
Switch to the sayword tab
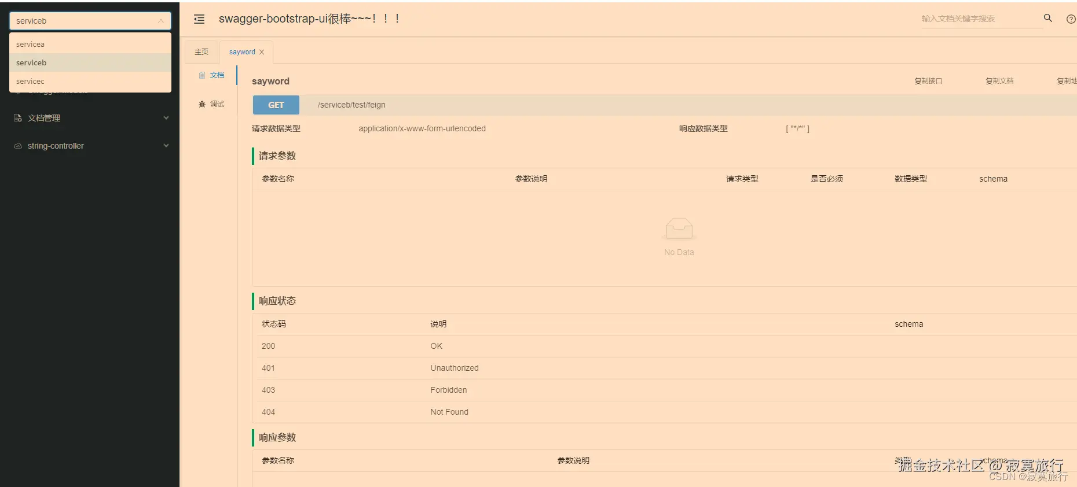click(242, 52)
